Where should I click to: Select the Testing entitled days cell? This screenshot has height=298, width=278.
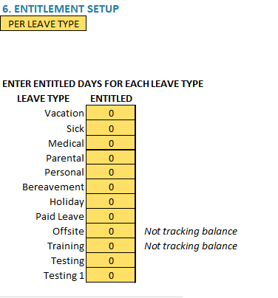pyautogui.click(x=111, y=260)
